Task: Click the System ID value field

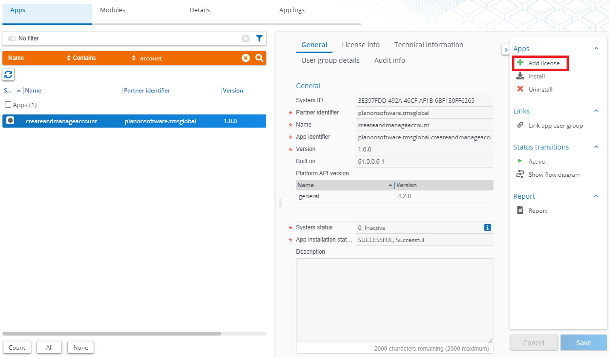Action: [x=424, y=100]
